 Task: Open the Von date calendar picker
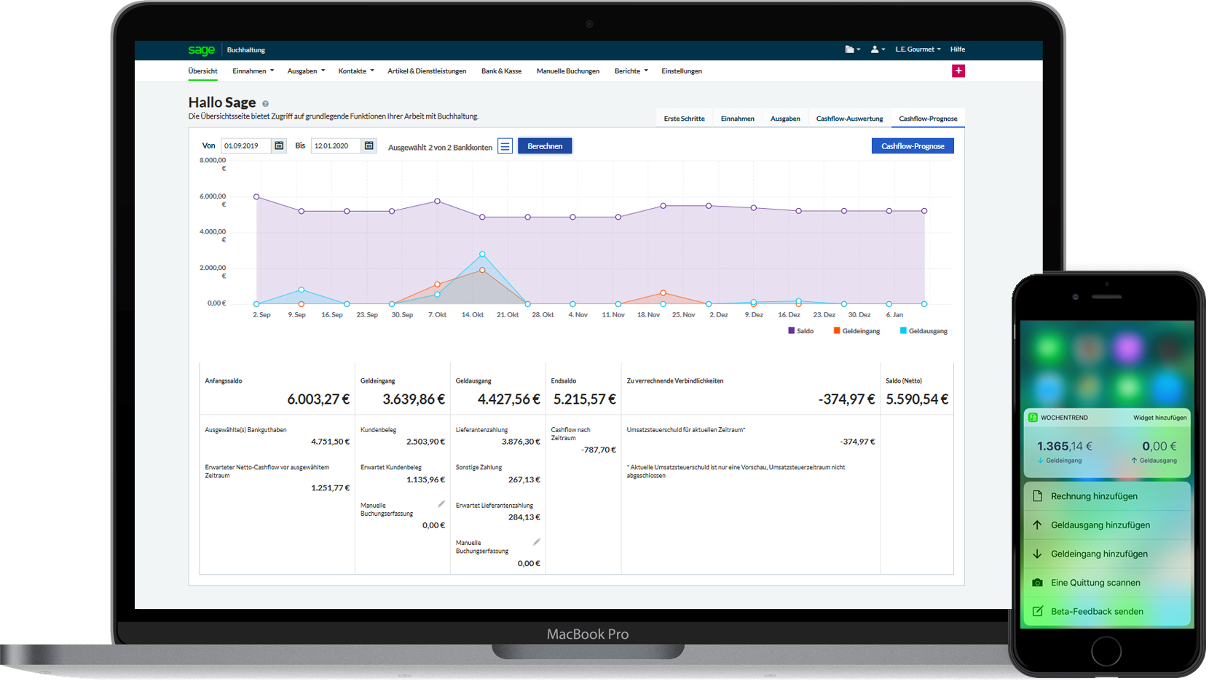[x=279, y=146]
